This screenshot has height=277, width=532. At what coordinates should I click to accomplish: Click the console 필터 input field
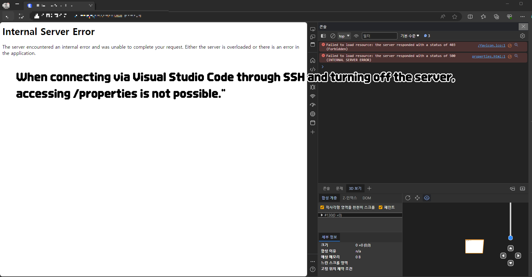(379, 36)
